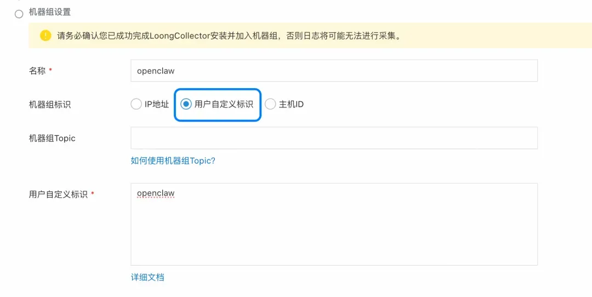Screen dimensions: 592x297
Task: Click the step circle beside 机器组设置
Action: 19,14
